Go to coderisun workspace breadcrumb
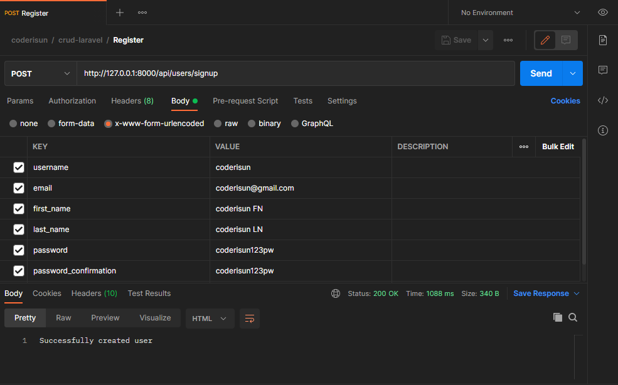Image resolution: width=618 pixels, height=385 pixels. pyautogui.click(x=29, y=40)
